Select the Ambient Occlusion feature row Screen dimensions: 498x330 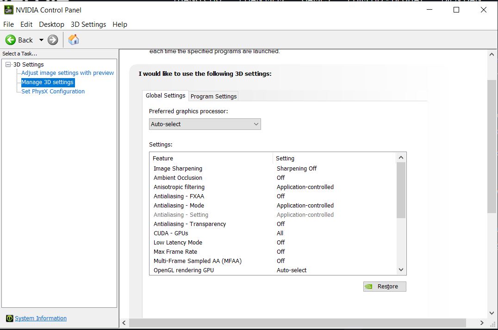[x=273, y=177]
